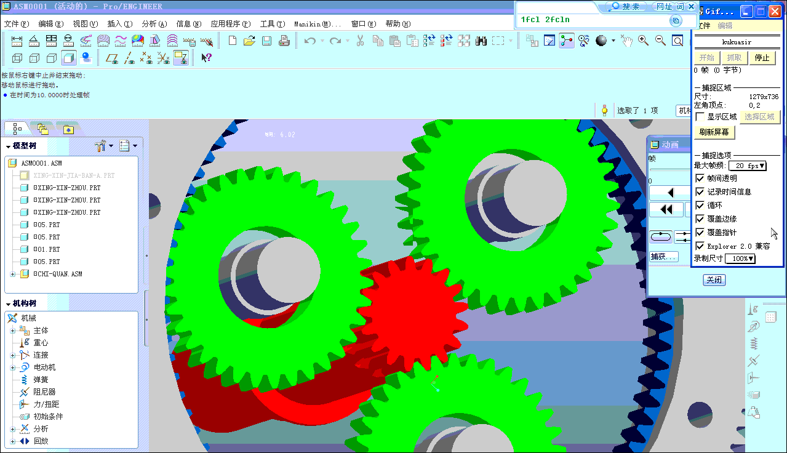This screenshot has height=453, width=787.
Task: Click the rewind double-arrow playback button
Action: pyautogui.click(x=666, y=209)
